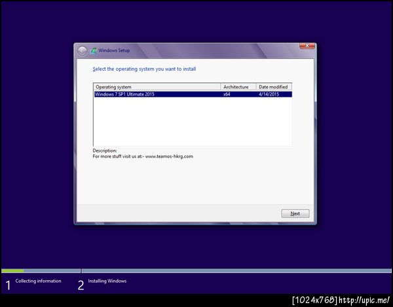The width and height of the screenshot is (393, 307).
Task: Click the Collecting information step label
Action: click(x=39, y=281)
